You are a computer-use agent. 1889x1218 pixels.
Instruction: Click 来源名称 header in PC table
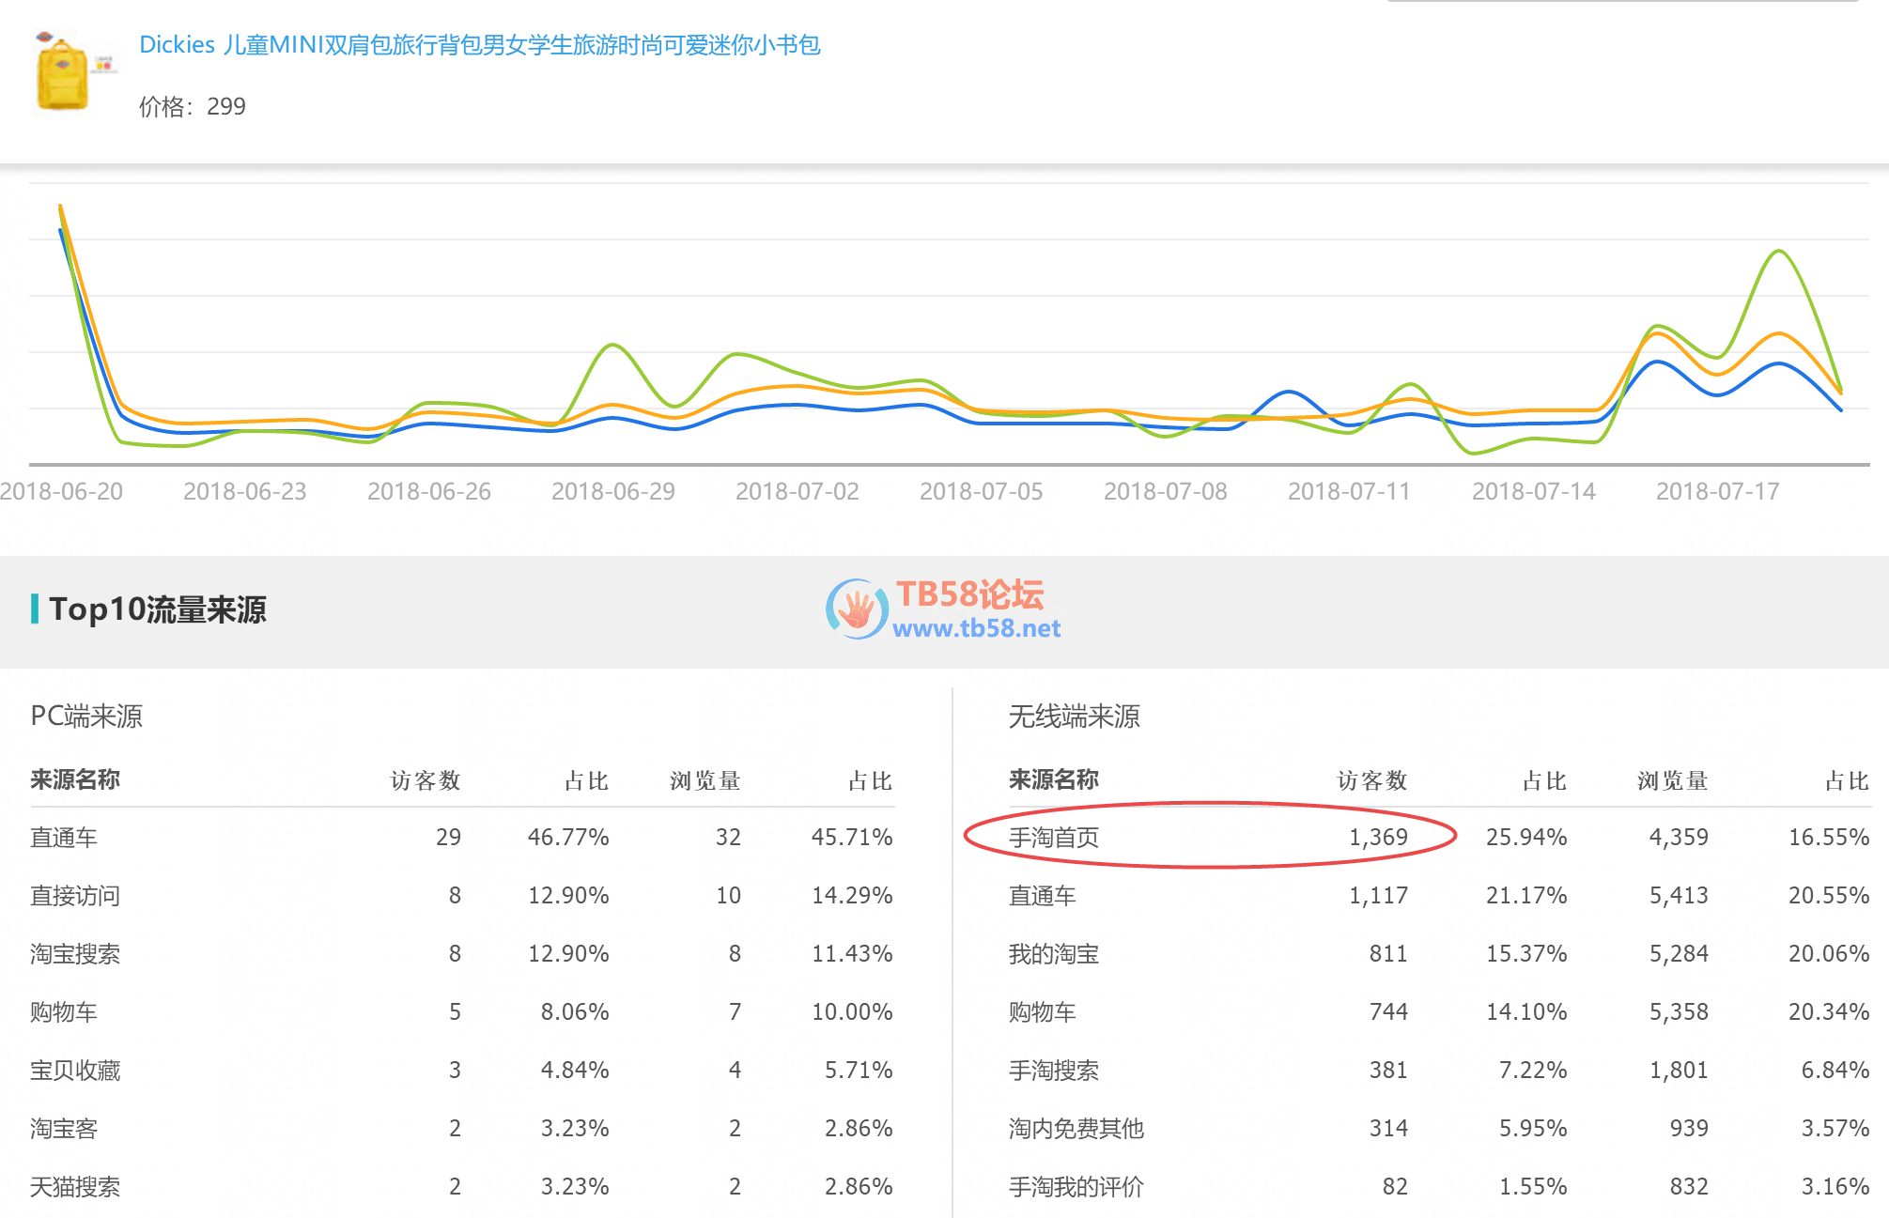click(75, 779)
